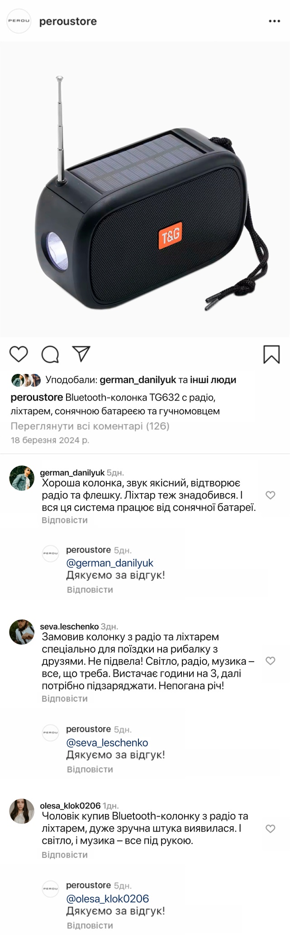The height and width of the screenshot is (935, 290).
Task: Like the post with the heart icon
Action: [19, 354]
